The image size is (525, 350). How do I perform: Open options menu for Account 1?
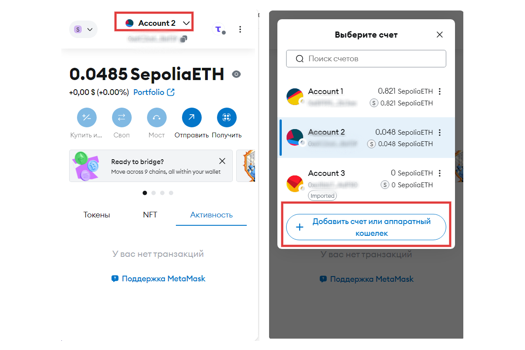(440, 91)
